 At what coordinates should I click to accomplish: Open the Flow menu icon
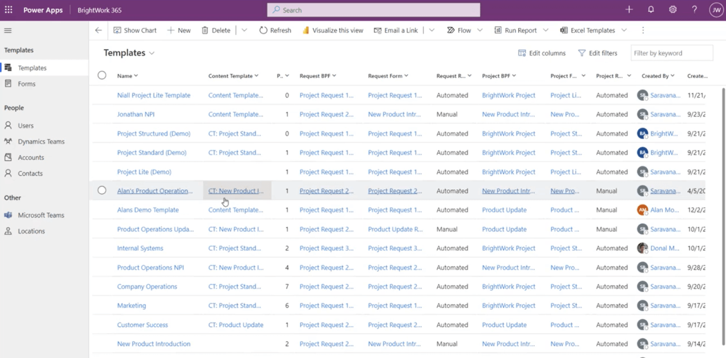click(451, 30)
